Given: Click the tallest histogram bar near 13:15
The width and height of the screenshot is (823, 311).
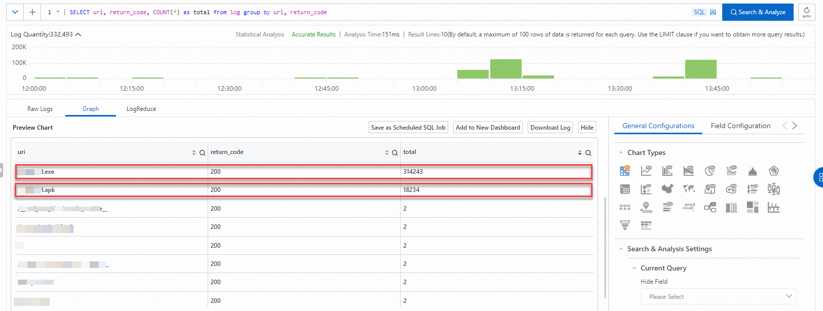Looking at the screenshot, I should coord(506,69).
